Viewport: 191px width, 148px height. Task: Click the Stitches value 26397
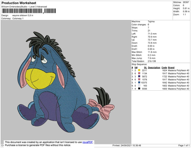coord(186,2)
